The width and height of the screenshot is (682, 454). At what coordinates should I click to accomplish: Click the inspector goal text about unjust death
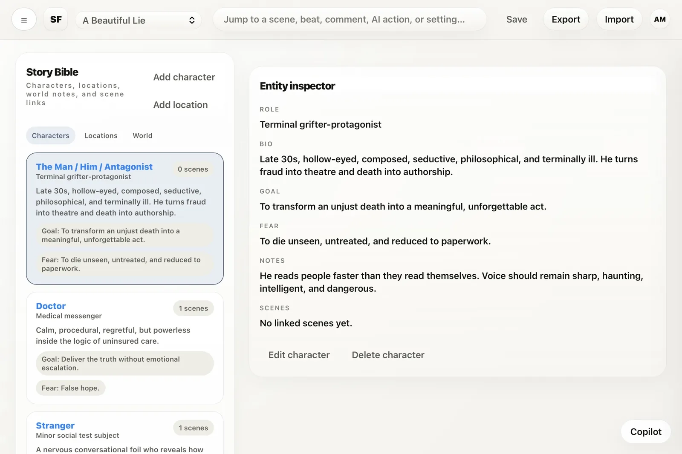pyautogui.click(x=403, y=207)
